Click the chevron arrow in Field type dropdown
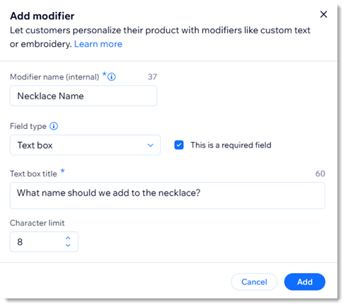Image resolution: width=346 pixels, height=307 pixels. [150, 145]
